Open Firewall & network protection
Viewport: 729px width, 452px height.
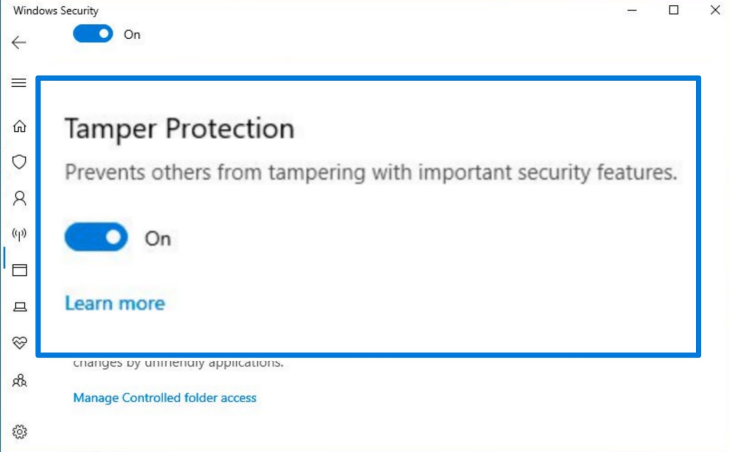(19, 235)
